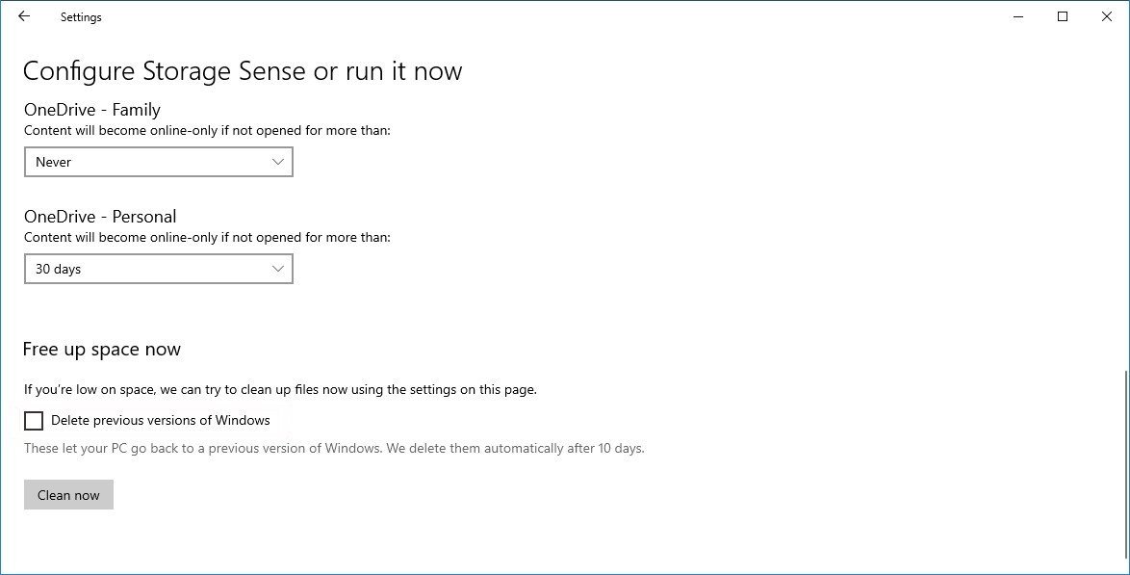Click the 'Settings' title in title bar

point(81,17)
